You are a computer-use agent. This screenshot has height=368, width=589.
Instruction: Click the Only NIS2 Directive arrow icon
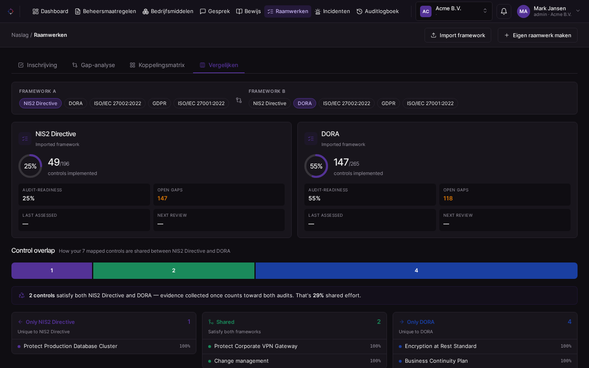[20, 322]
